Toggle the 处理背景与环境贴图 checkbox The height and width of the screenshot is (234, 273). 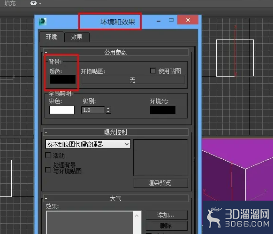tap(48, 170)
